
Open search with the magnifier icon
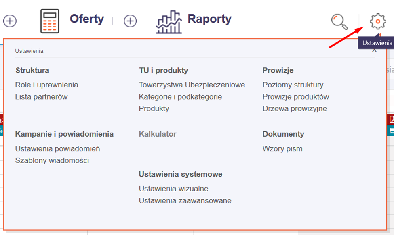(x=339, y=22)
